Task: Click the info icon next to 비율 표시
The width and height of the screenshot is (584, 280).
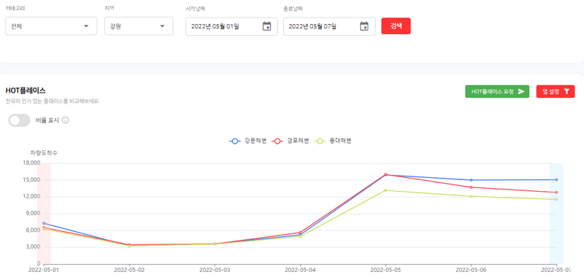Action: [65, 120]
